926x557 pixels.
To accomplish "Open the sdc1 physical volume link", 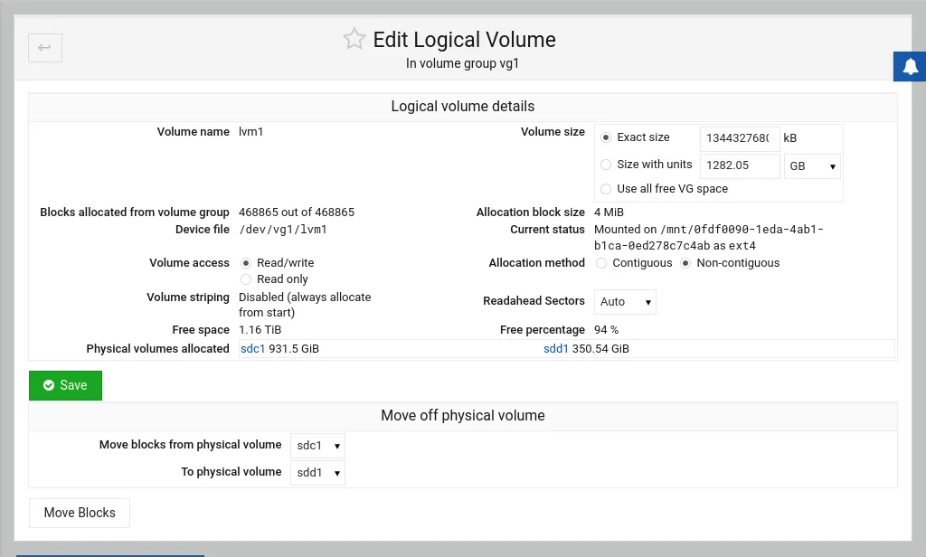I will click(x=252, y=349).
